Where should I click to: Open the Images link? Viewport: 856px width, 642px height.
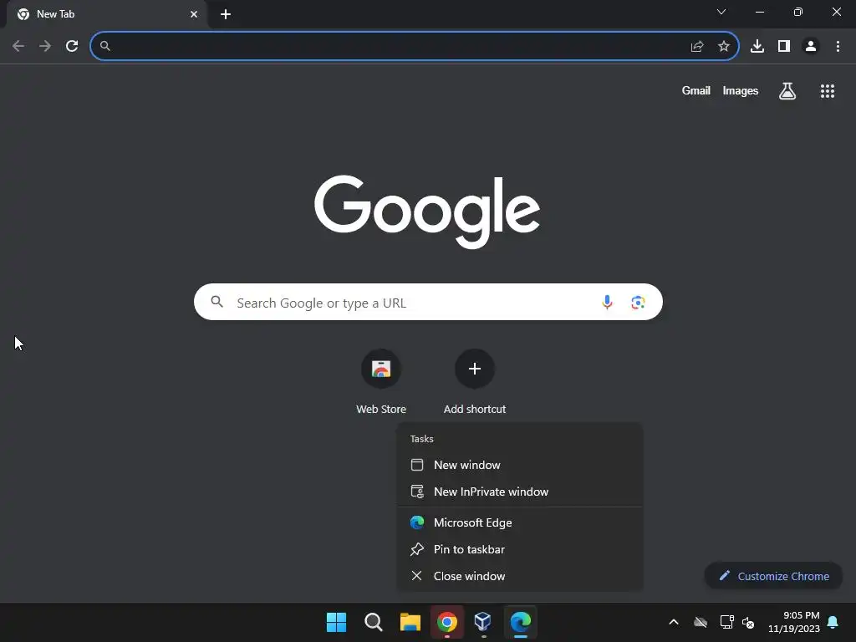(741, 90)
